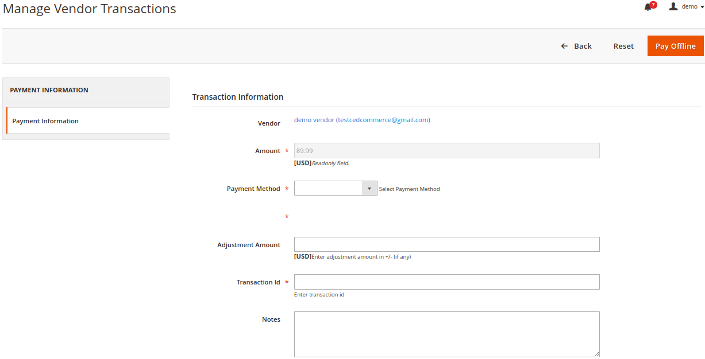The height and width of the screenshot is (359, 705).
Task: Click the Payment Method field label
Action: point(253,189)
